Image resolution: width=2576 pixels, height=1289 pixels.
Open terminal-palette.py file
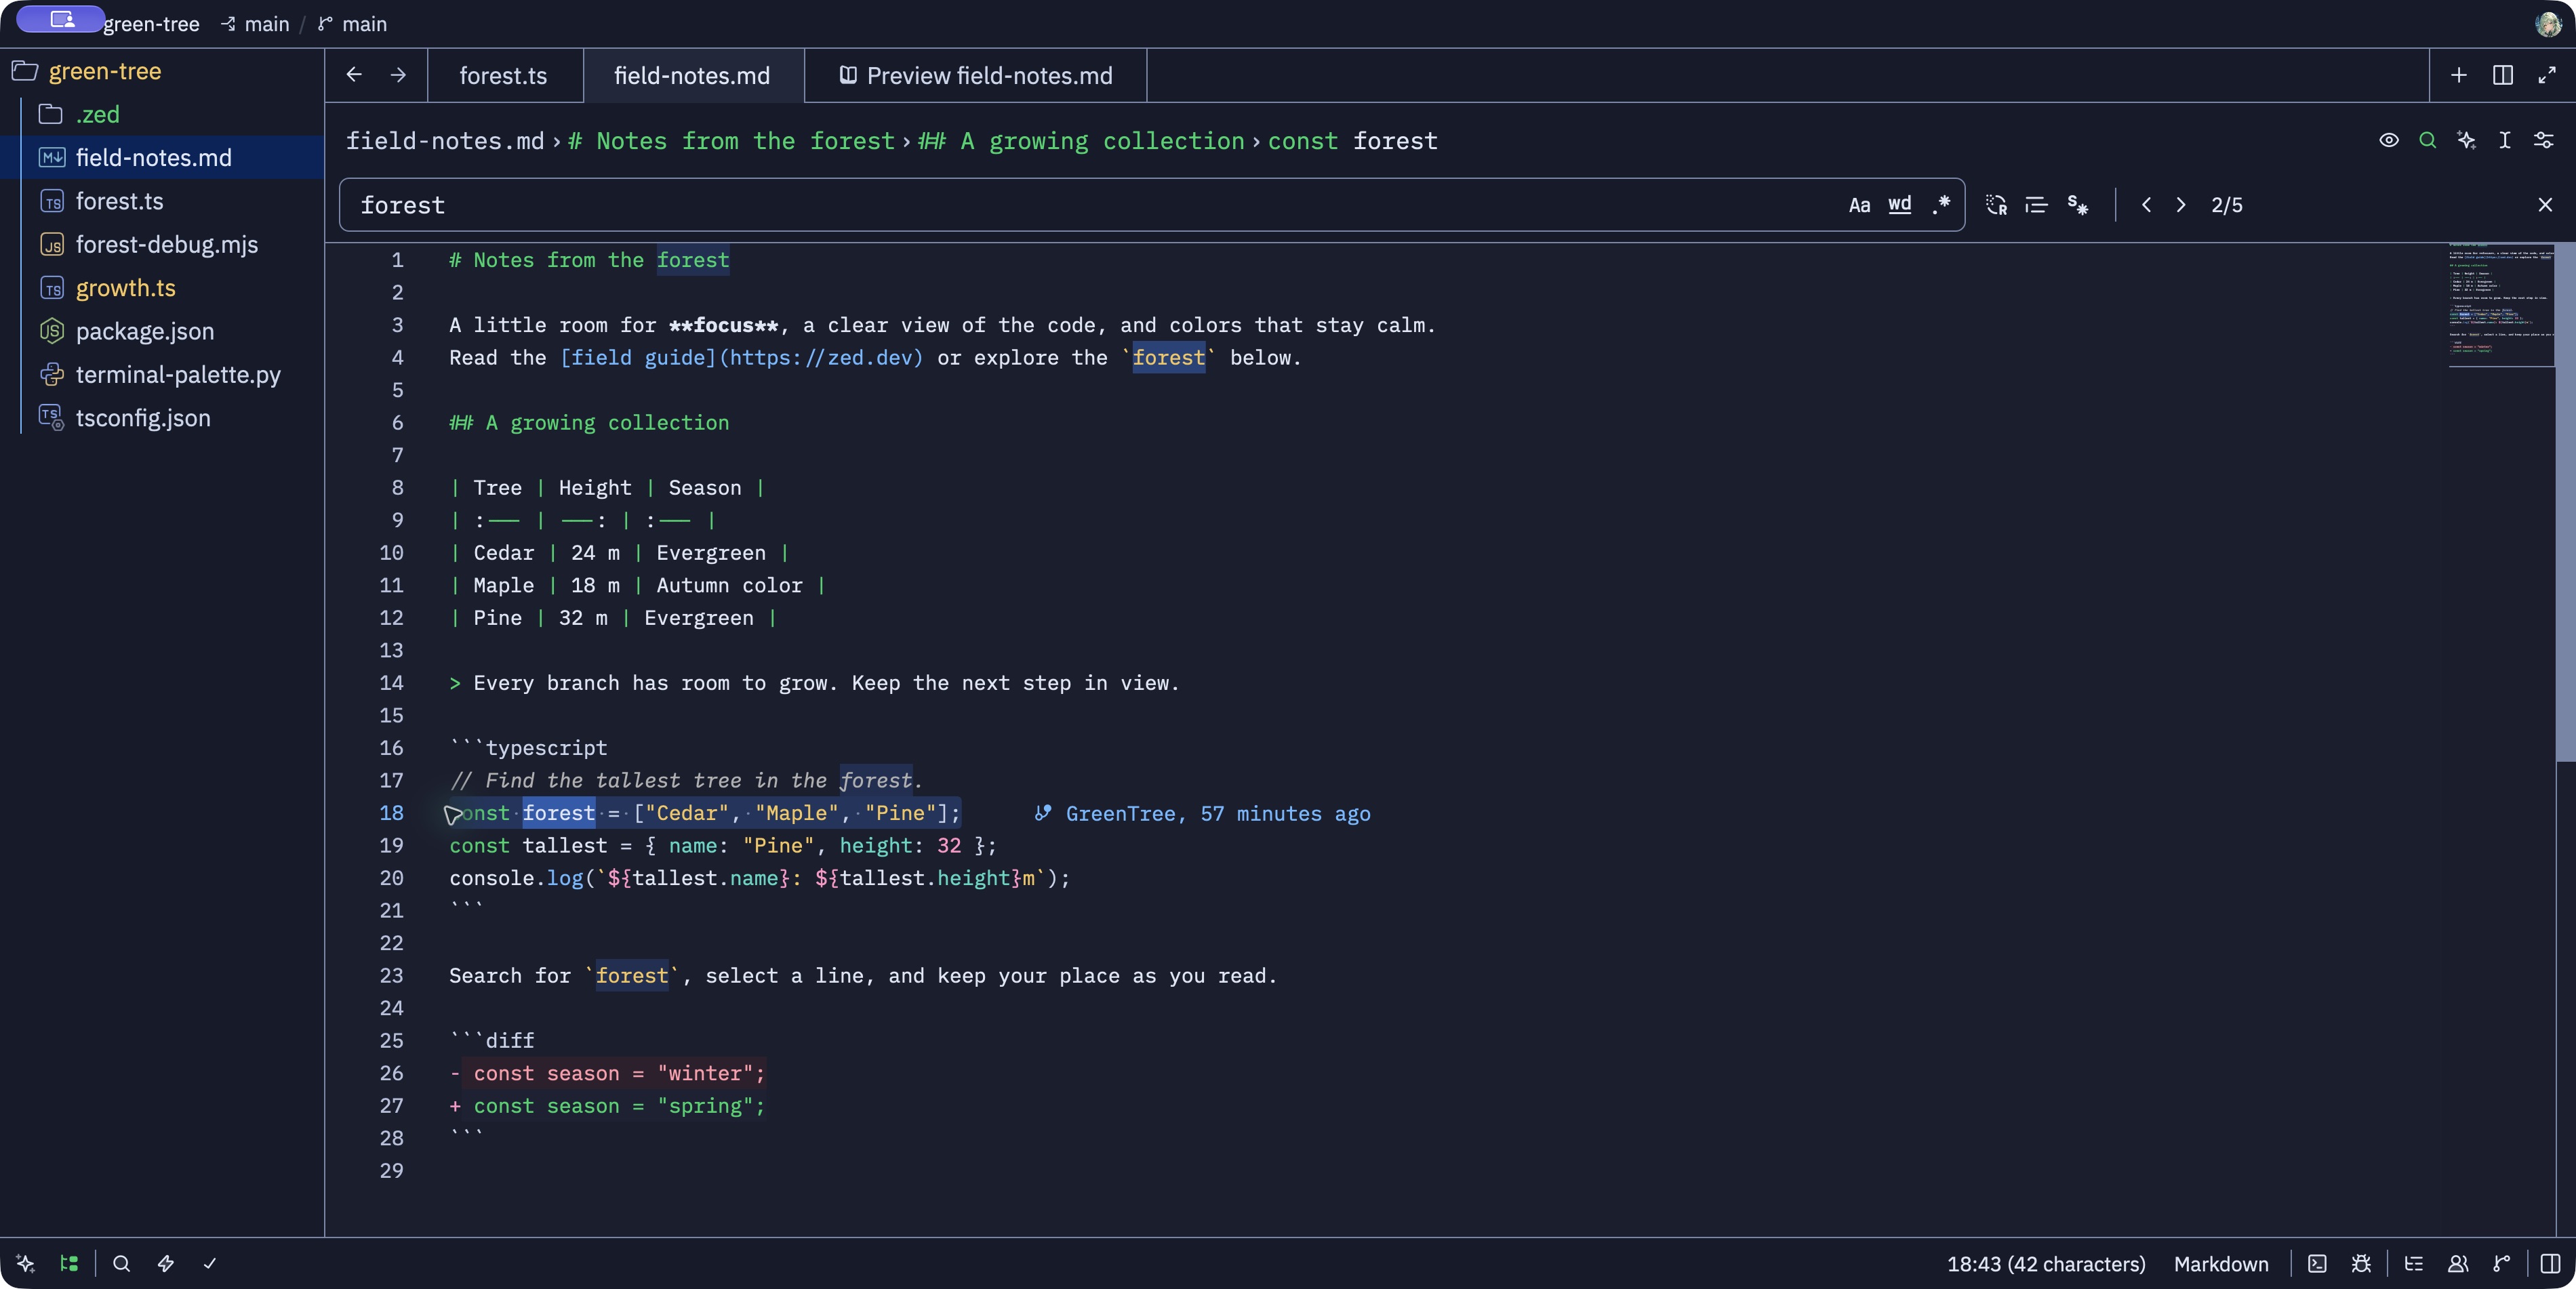[x=162, y=375]
